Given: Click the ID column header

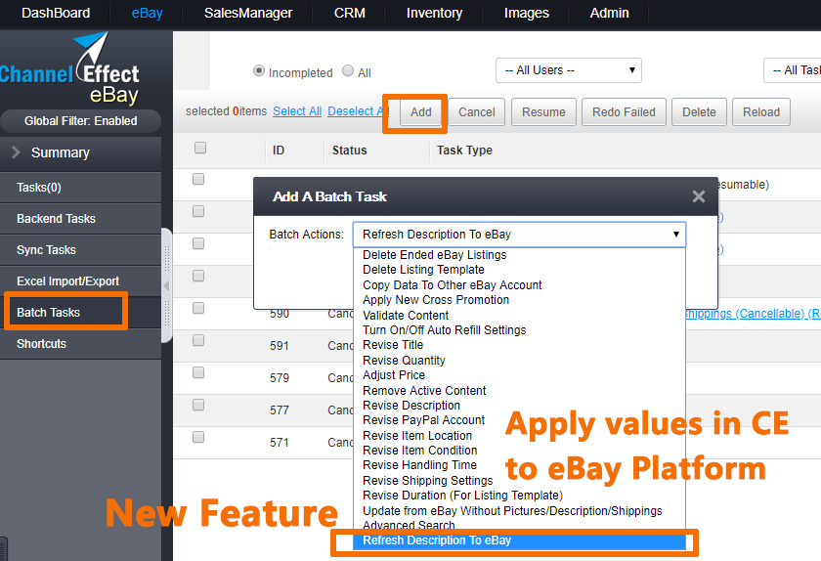Looking at the screenshot, I should 278,151.
